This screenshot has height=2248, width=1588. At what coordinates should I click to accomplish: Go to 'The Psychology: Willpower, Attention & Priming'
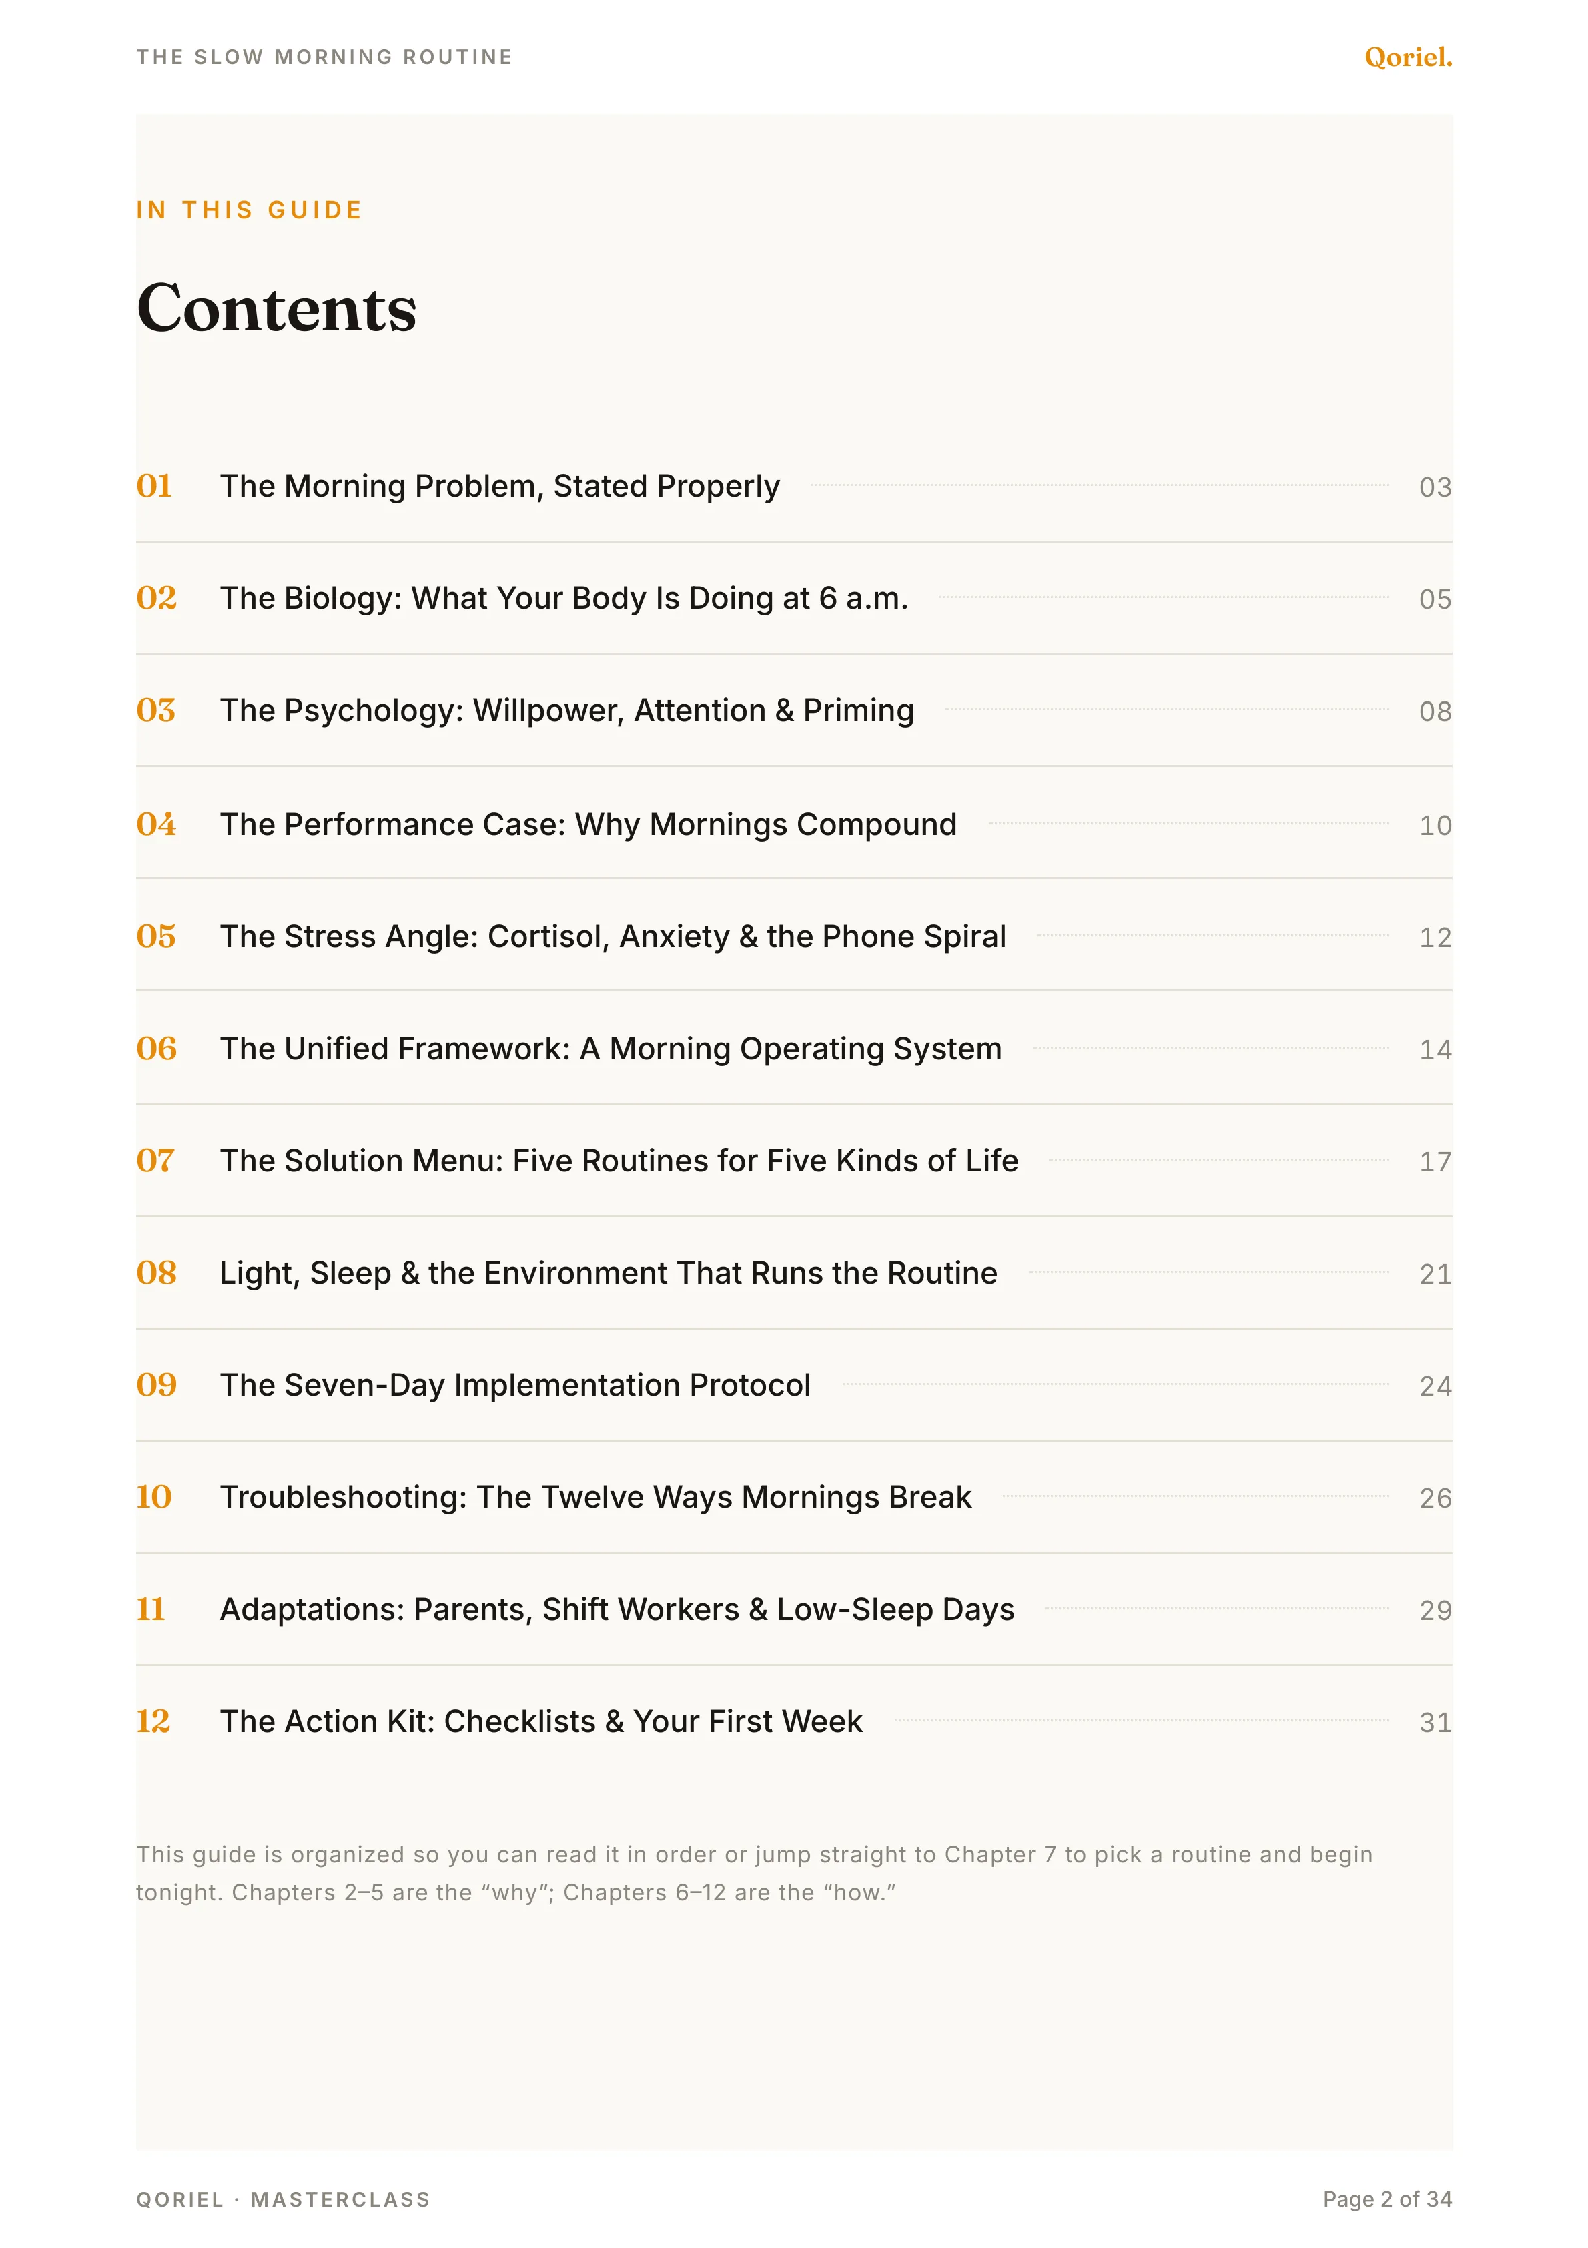[x=567, y=710]
